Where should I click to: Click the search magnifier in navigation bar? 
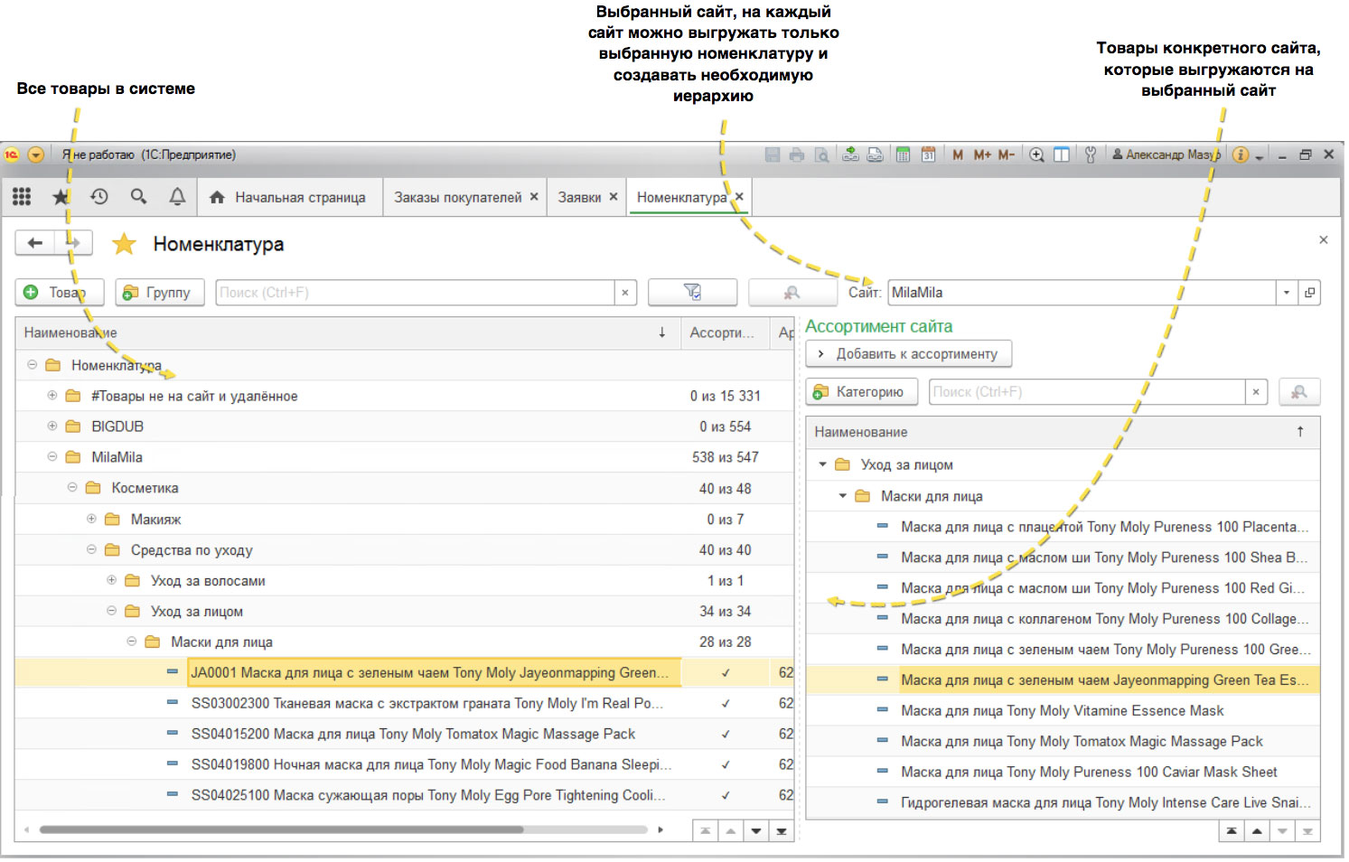coord(138,196)
